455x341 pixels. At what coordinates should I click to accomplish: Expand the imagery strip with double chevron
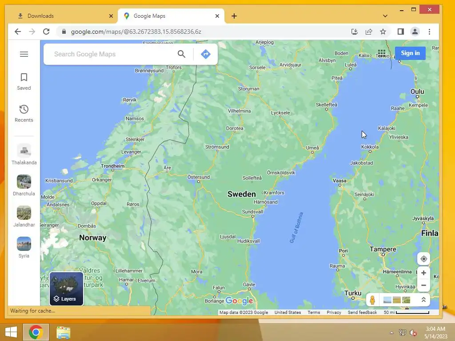click(x=423, y=300)
